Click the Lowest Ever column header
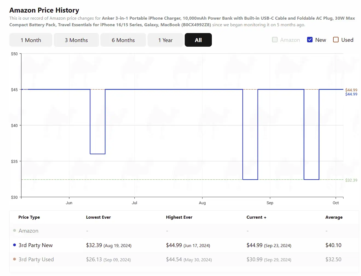Viewport: 361px width, 276px height. point(98,217)
